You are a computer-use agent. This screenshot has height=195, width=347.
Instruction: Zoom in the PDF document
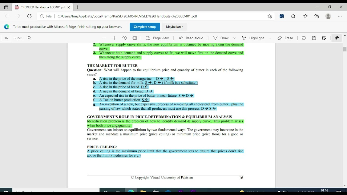pyautogui.click(x=114, y=38)
